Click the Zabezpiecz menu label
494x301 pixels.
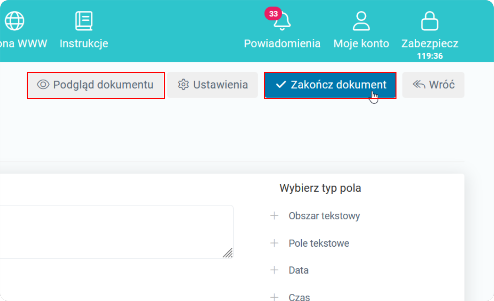click(430, 43)
